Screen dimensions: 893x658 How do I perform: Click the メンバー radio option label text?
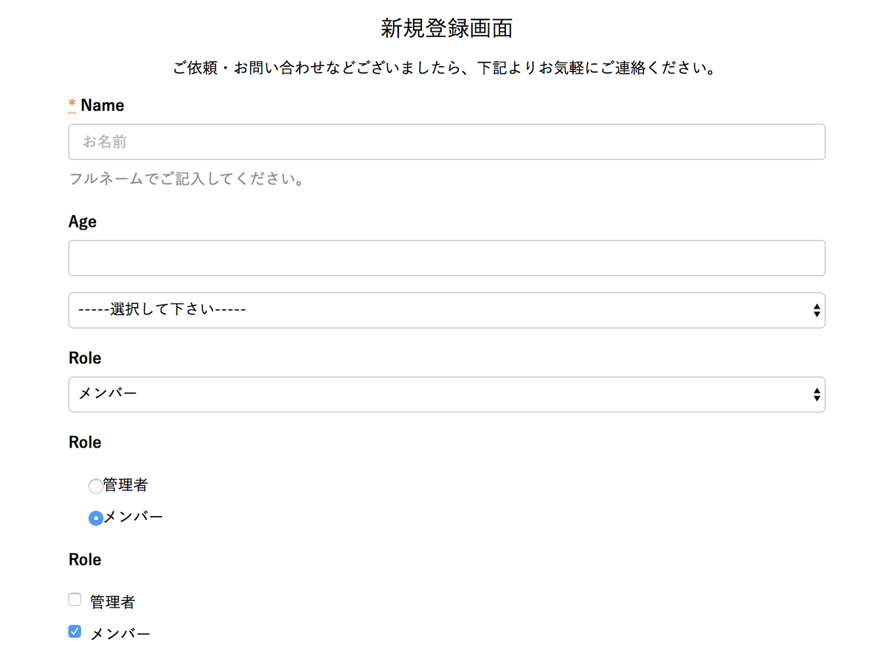point(134,517)
